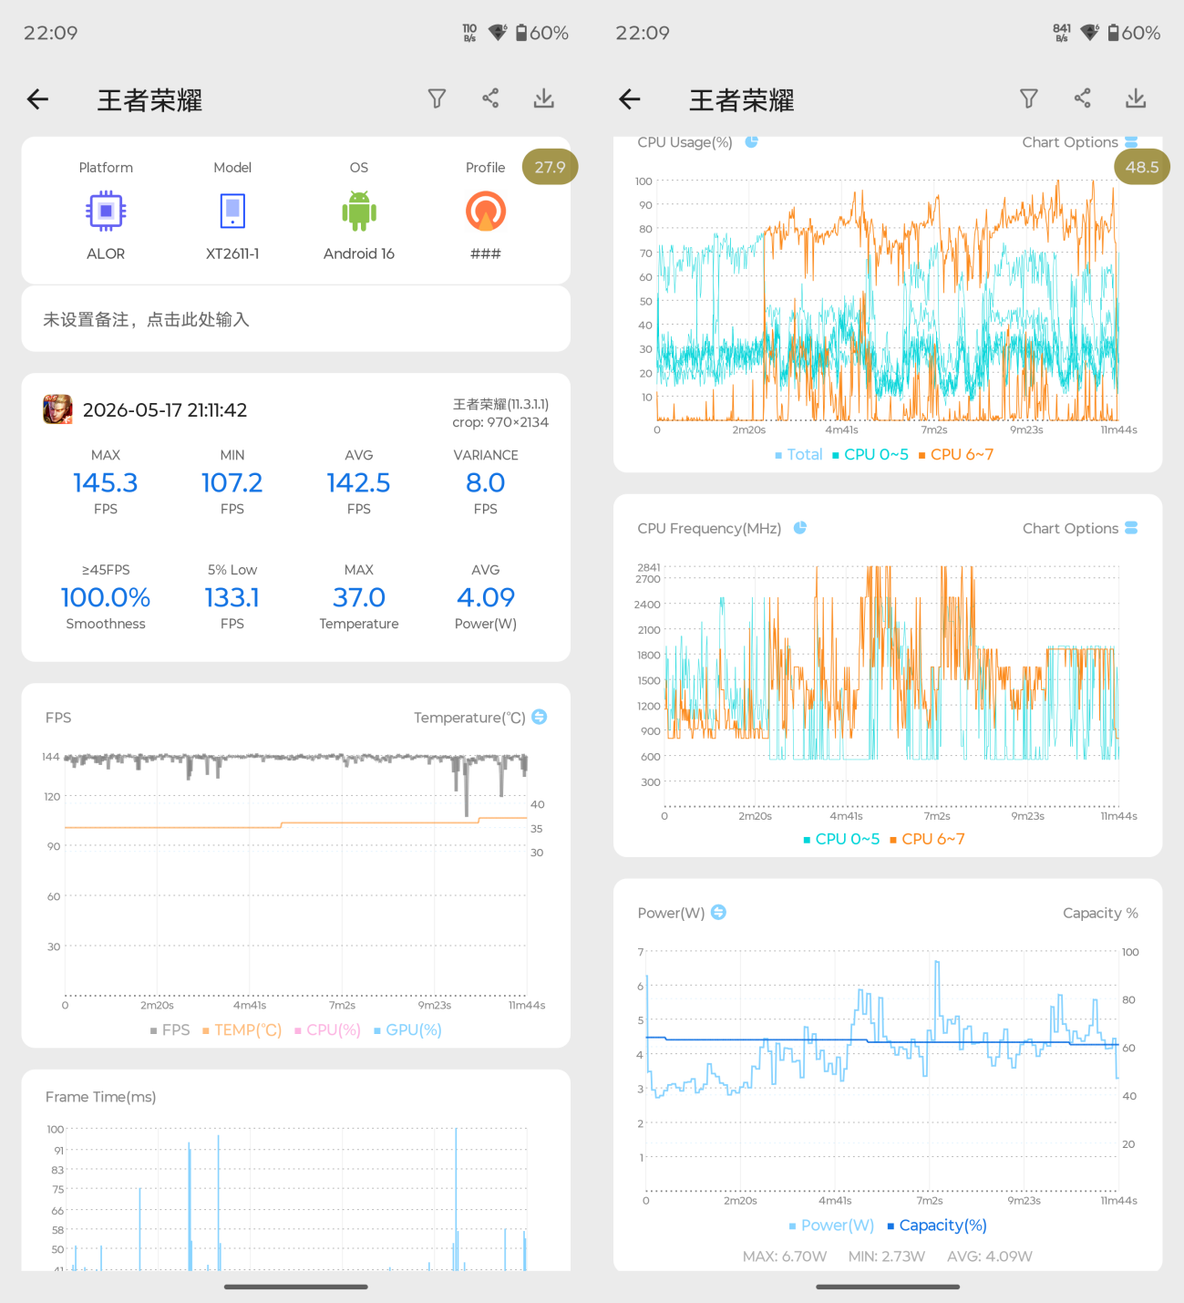The width and height of the screenshot is (1184, 1303).
Task: Open filter icon in right screen header
Action: (1029, 98)
